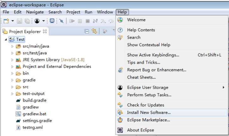Click the New wizard toolbar icon
The width and height of the screenshot is (229, 136).
(x=6, y=21)
